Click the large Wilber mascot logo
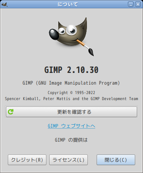 (71, 37)
